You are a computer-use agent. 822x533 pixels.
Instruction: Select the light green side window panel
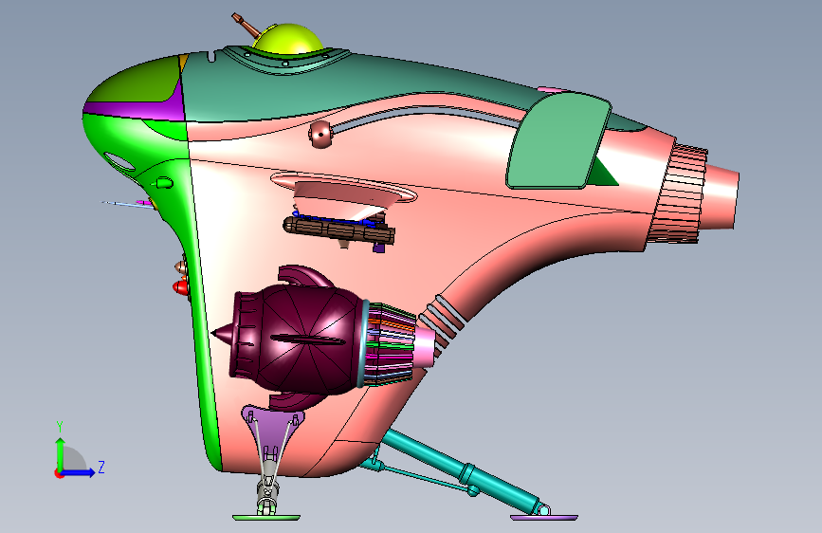coord(558,140)
